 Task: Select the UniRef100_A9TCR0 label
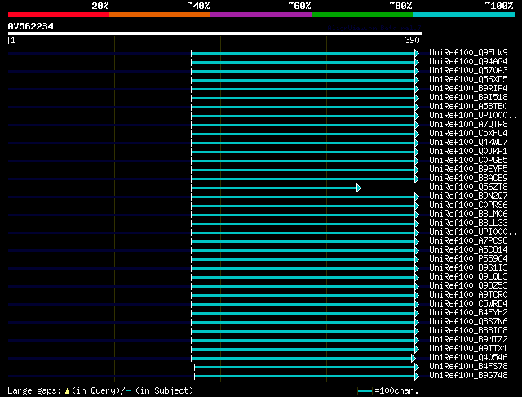(468, 295)
